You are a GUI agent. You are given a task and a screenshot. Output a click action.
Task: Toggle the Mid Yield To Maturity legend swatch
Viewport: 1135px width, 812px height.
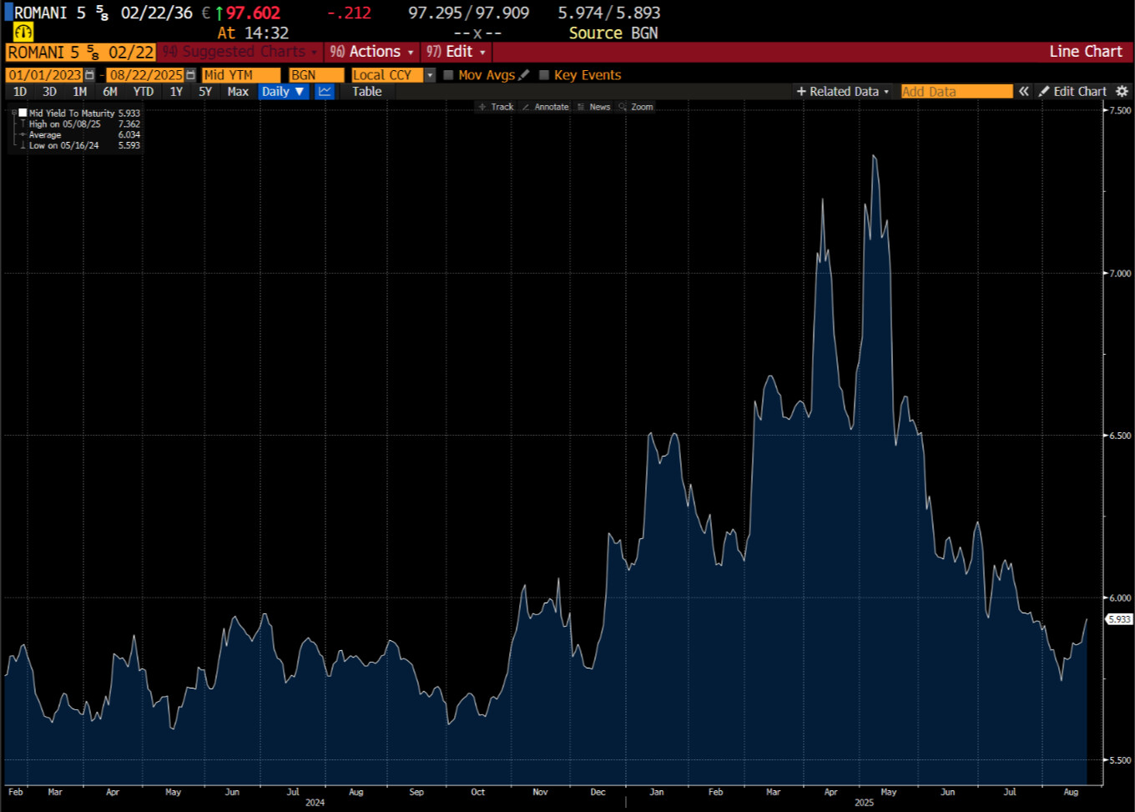coord(23,113)
